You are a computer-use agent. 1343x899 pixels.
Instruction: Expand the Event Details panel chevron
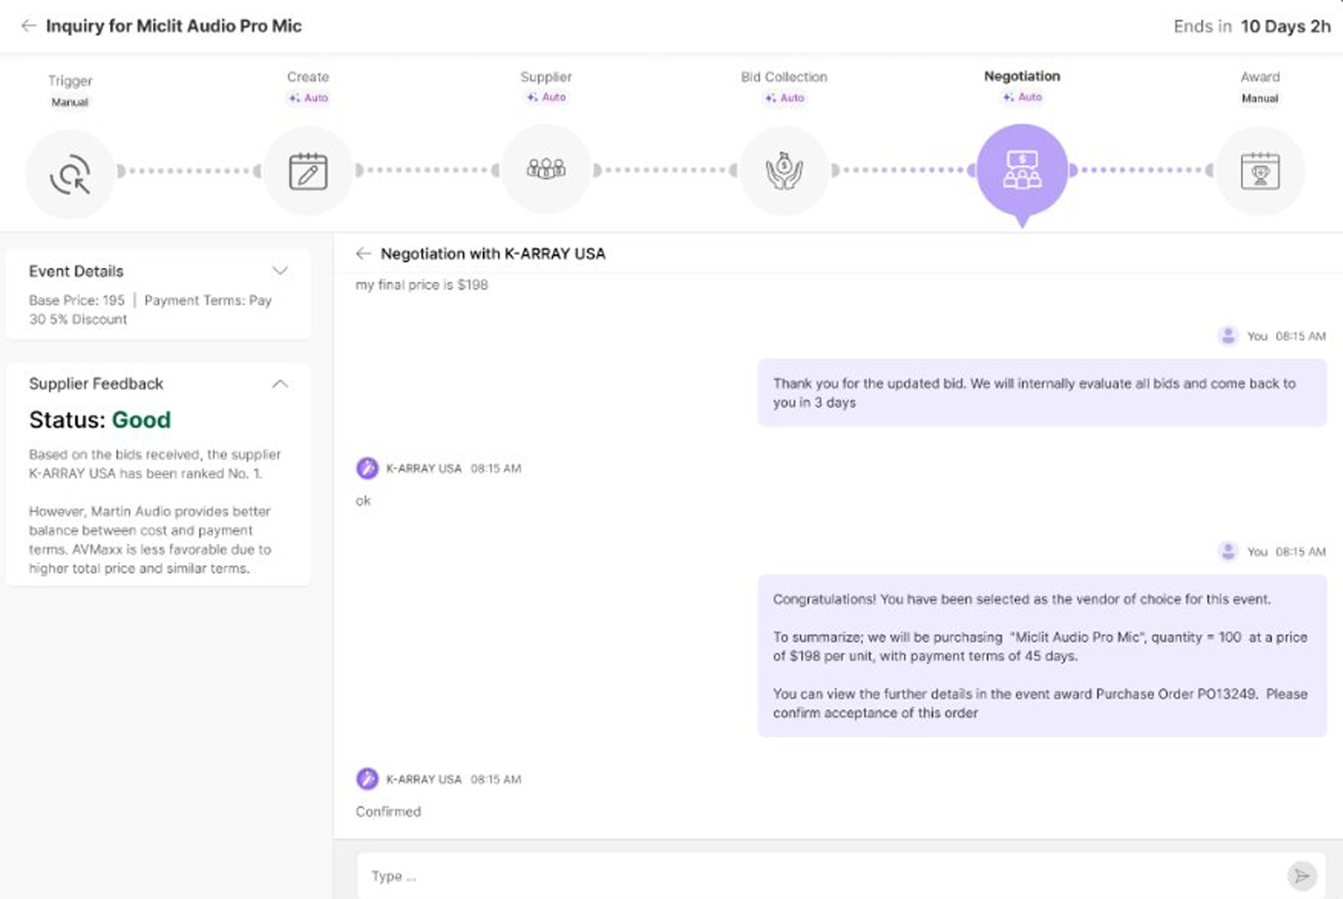tap(280, 271)
